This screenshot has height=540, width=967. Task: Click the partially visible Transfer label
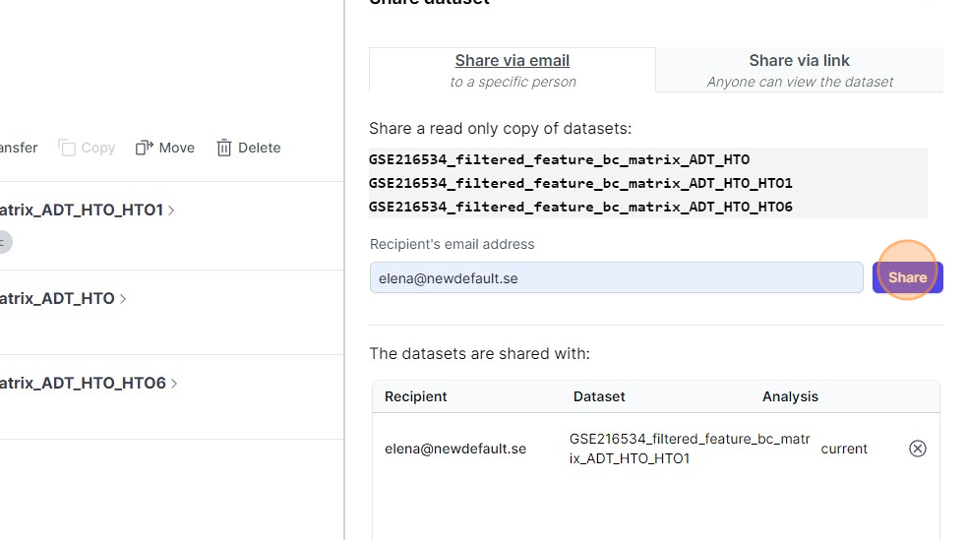coord(18,148)
